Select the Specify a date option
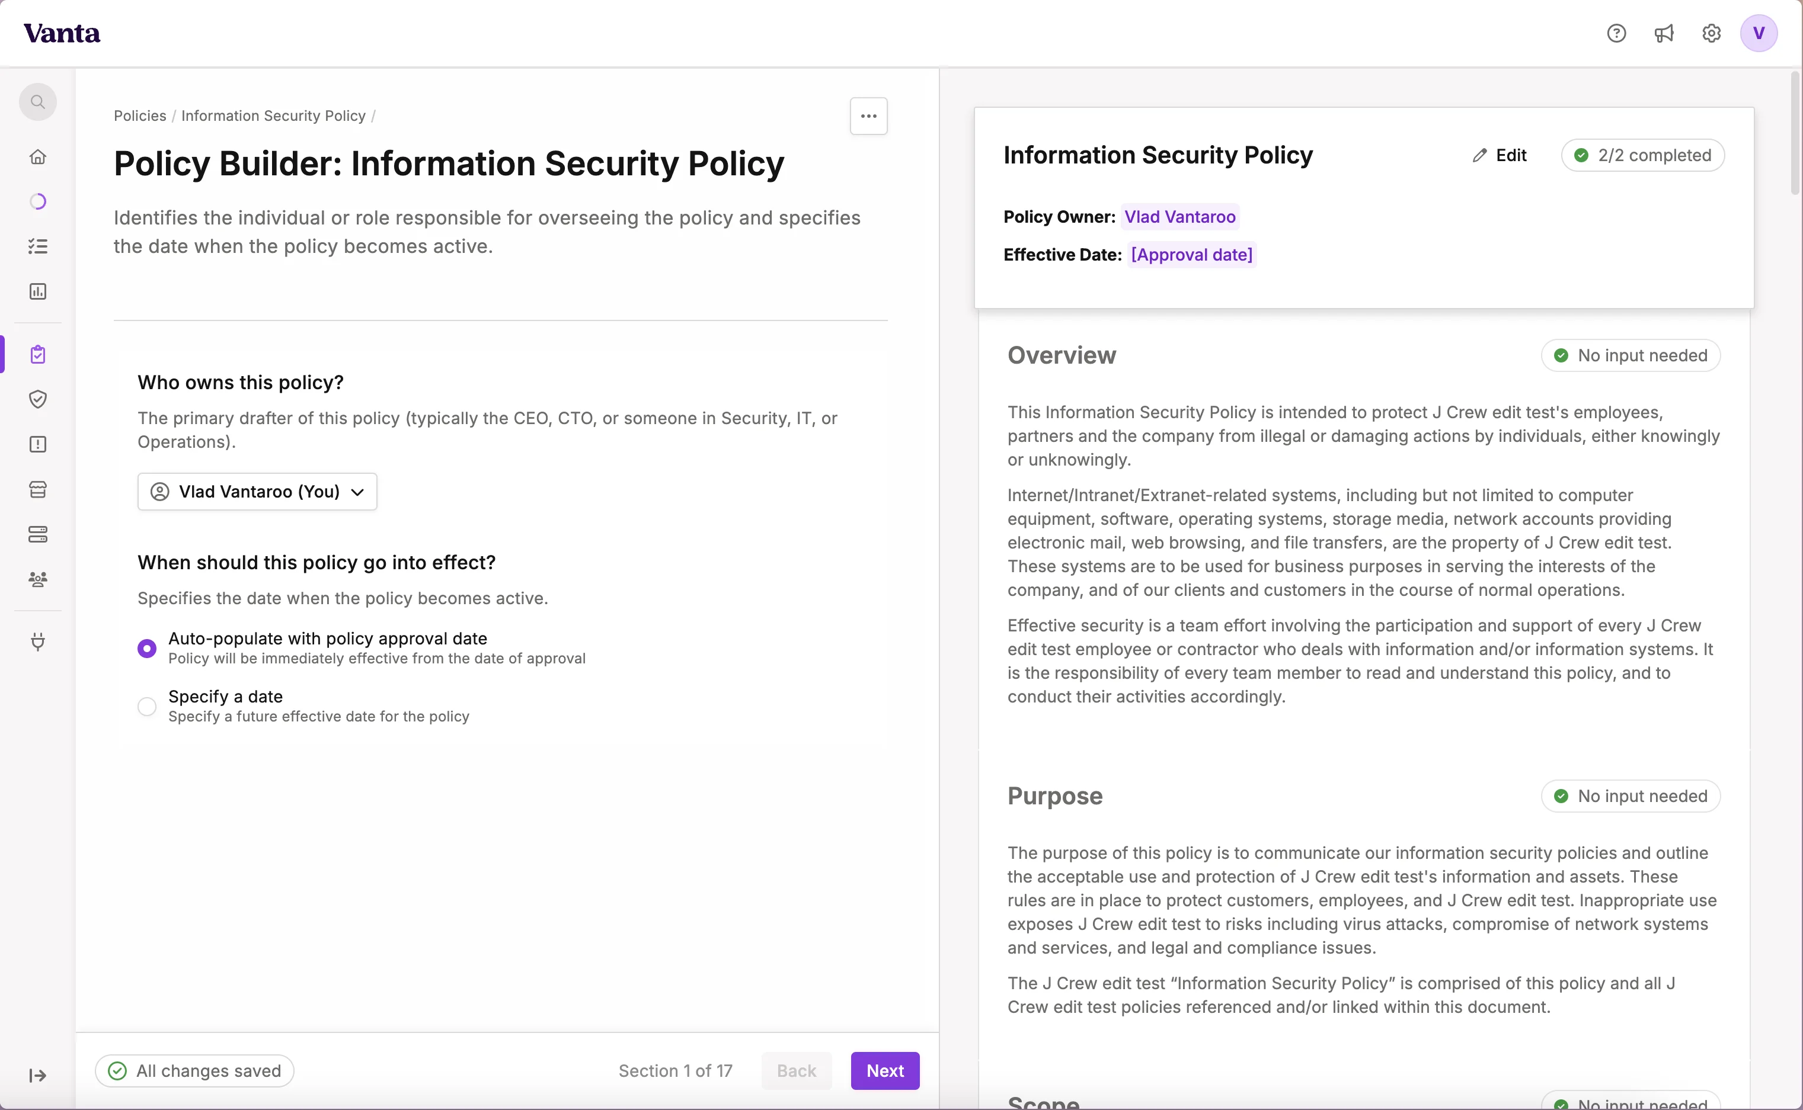1803x1110 pixels. pyautogui.click(x=147, y=706)
